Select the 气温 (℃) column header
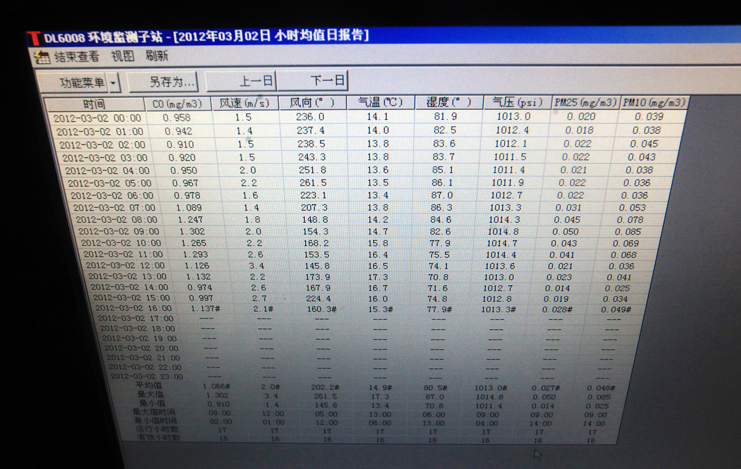 381,102
